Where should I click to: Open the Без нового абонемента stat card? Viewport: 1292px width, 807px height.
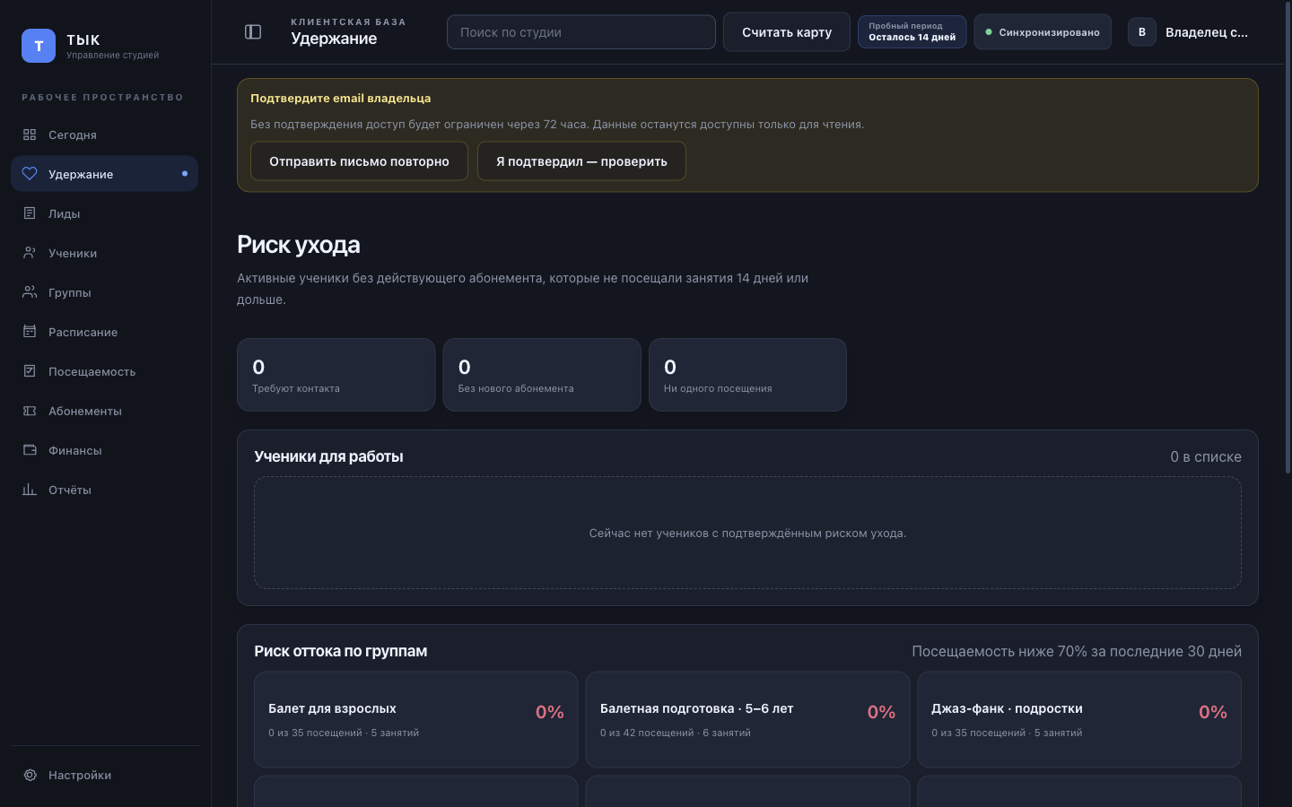pyautogui.click(x=542, y=375)
